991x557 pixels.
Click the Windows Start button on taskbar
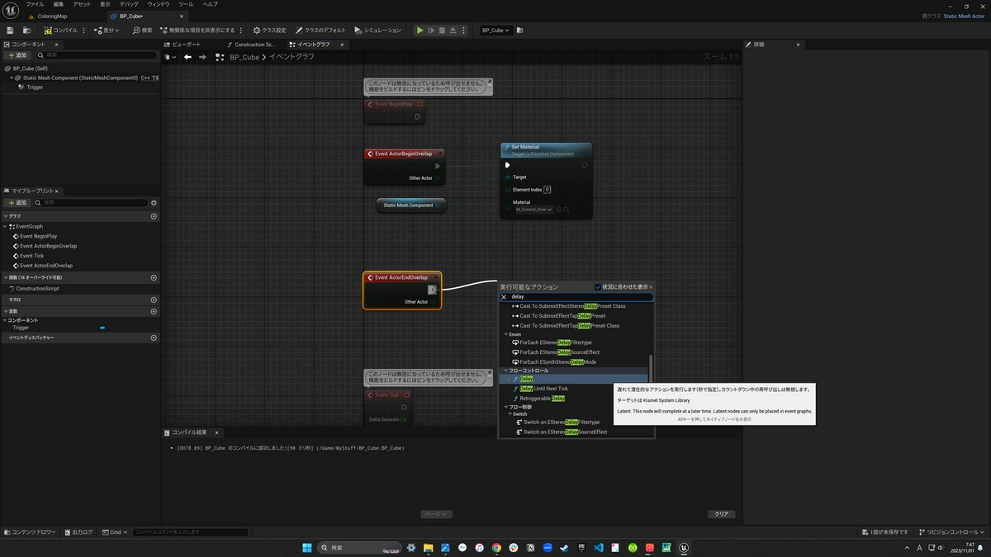click(306, 547)
